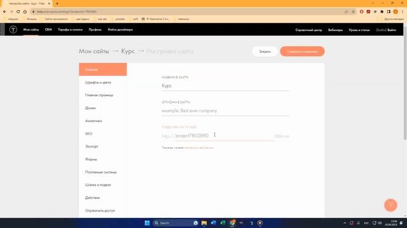Edit the site name field Курс
The height and width of the screenshot is (228, 407).
(x=225, y=86)
